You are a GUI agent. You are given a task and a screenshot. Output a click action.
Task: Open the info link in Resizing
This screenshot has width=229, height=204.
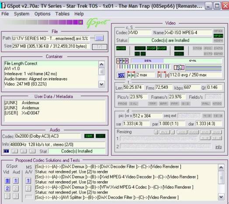pos(219,147)
